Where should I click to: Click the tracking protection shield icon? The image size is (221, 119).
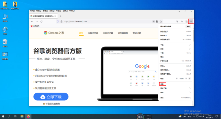(x=58, y=22)
